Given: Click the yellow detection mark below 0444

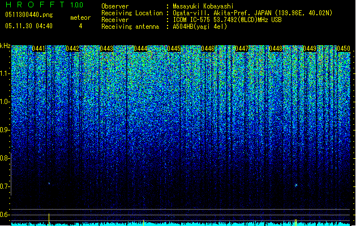Looking at the screenshot, I should pyautogui.click(x=144, y=223).
